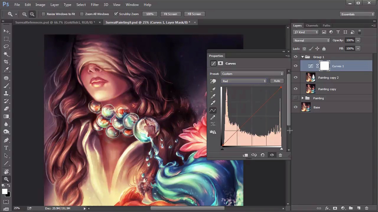Image resolution: width=378 pixels, height=212 pixels.
Task: Clip adjustment to layer below icon
Action: point(245,155)
